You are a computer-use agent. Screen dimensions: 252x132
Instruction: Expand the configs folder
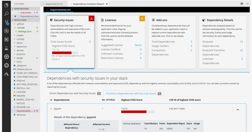[15, 39]
